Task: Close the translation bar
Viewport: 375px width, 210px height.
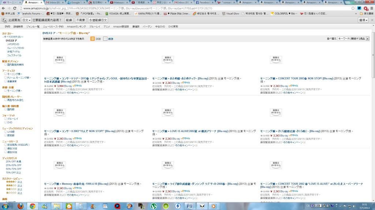Action: tap(372, 20)
